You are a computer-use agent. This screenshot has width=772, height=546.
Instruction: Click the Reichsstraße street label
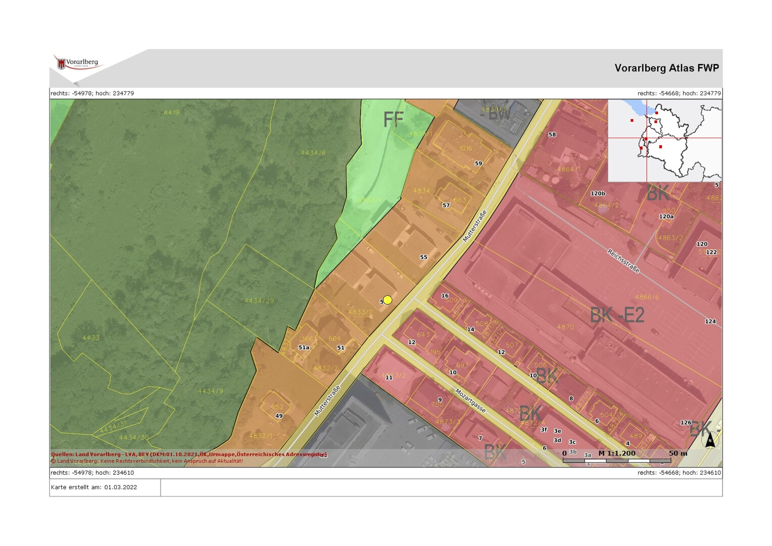click(x=623, y=261)
